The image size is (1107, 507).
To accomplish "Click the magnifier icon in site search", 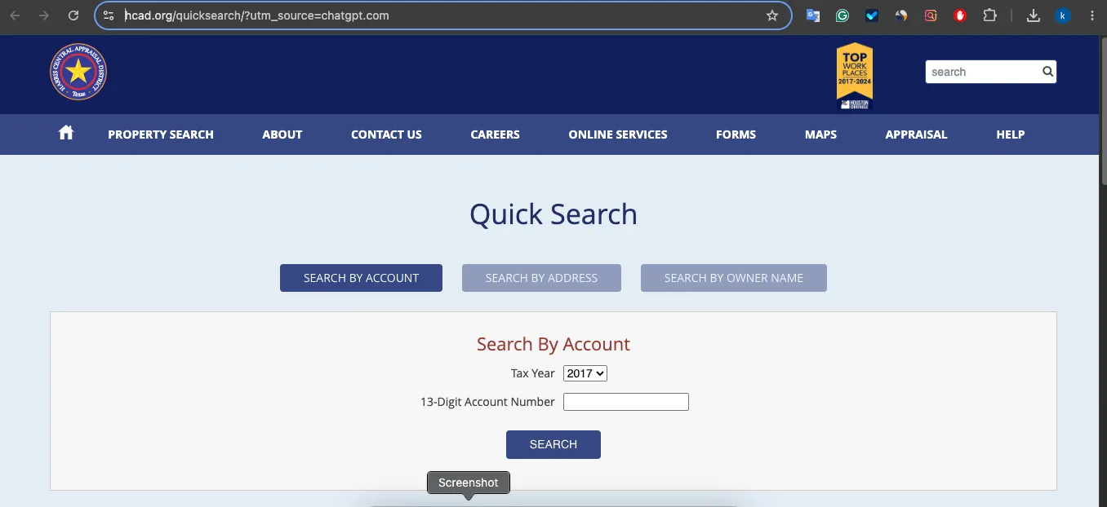I will click(1047, 72).
